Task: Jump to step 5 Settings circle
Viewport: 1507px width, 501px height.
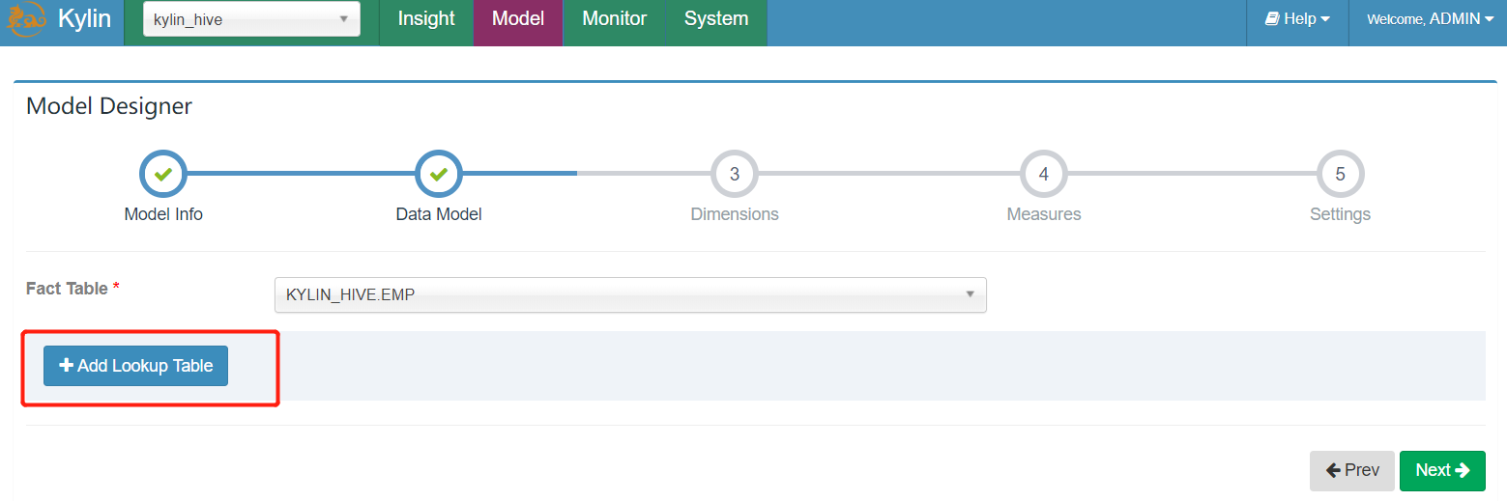Action: (1340, 175)
